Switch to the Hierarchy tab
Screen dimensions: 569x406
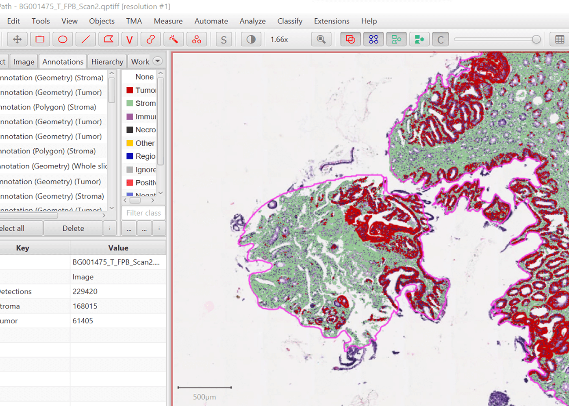[x=107, y=62]
